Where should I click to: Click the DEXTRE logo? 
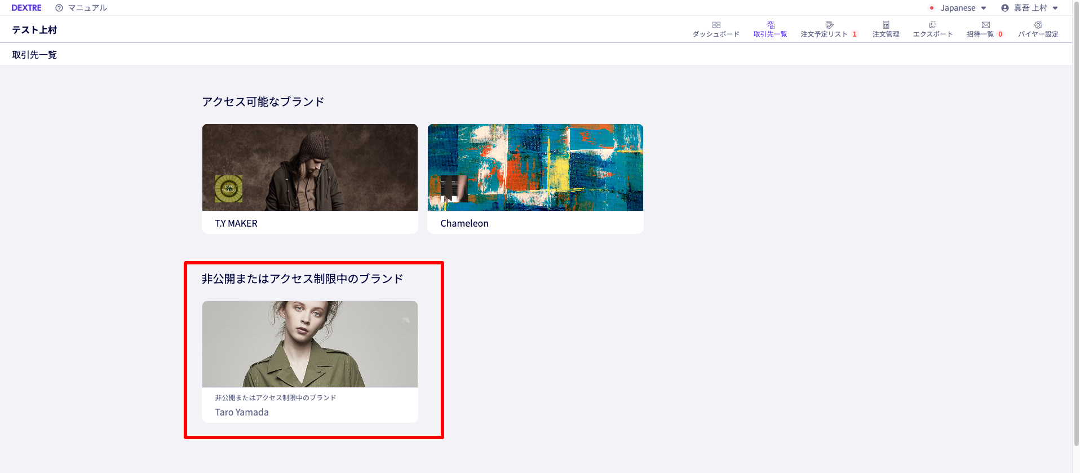[26, 8]
